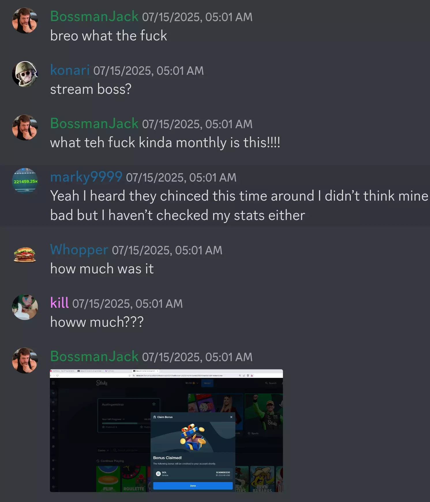This screenshot has height=502, width=430.
Task: Click the gift box bonus graphic
Action: pyautogui.click(x=193, y=437)
